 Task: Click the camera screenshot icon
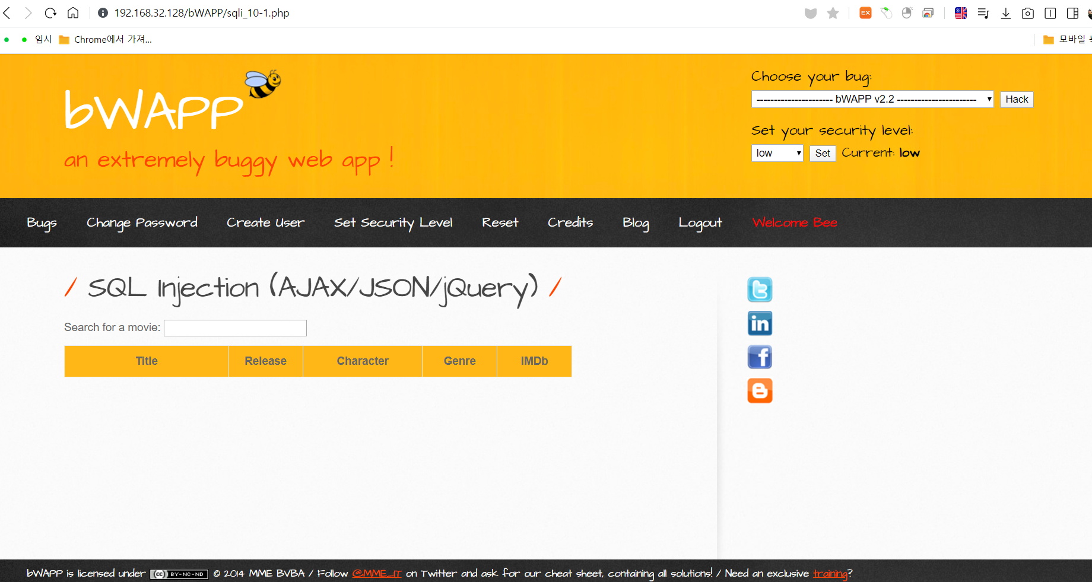click(1028, 13)
